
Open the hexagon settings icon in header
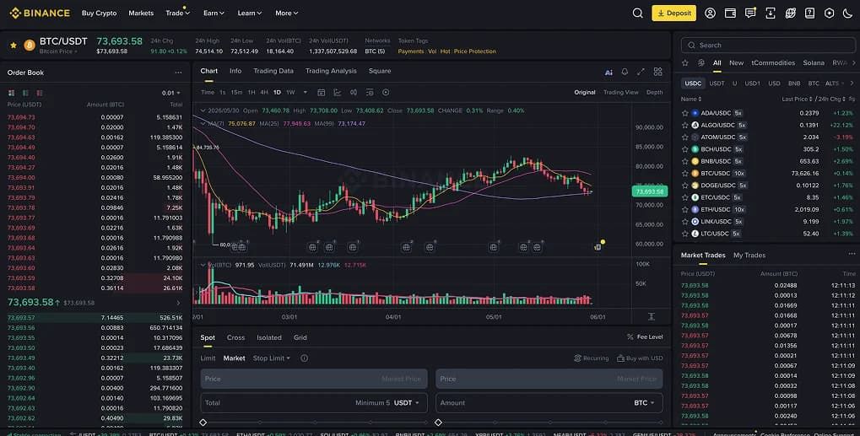point(830,13)
